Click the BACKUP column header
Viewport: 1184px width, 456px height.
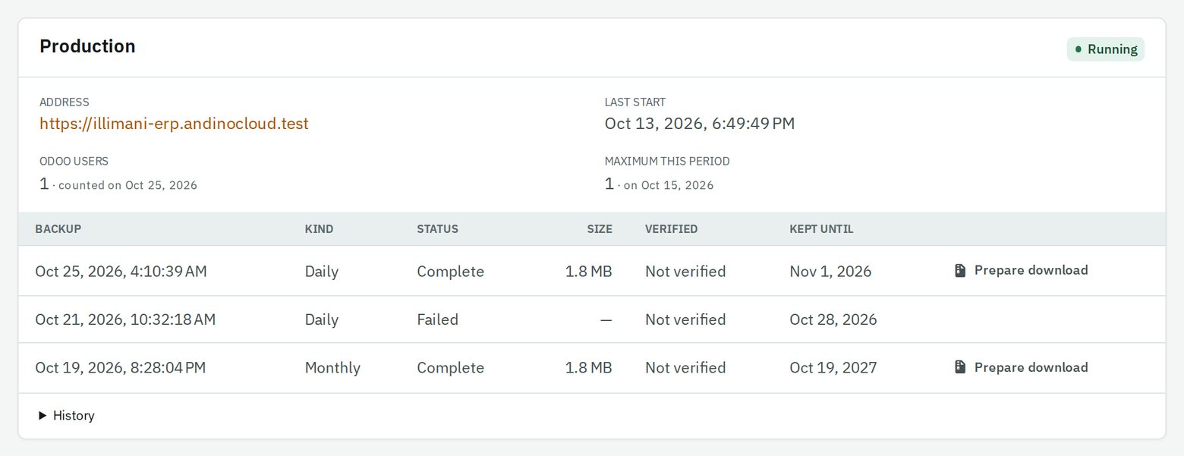click(58, 228)
